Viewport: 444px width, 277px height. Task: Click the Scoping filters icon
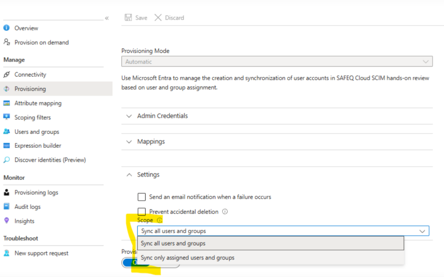(x=6, y=117)
